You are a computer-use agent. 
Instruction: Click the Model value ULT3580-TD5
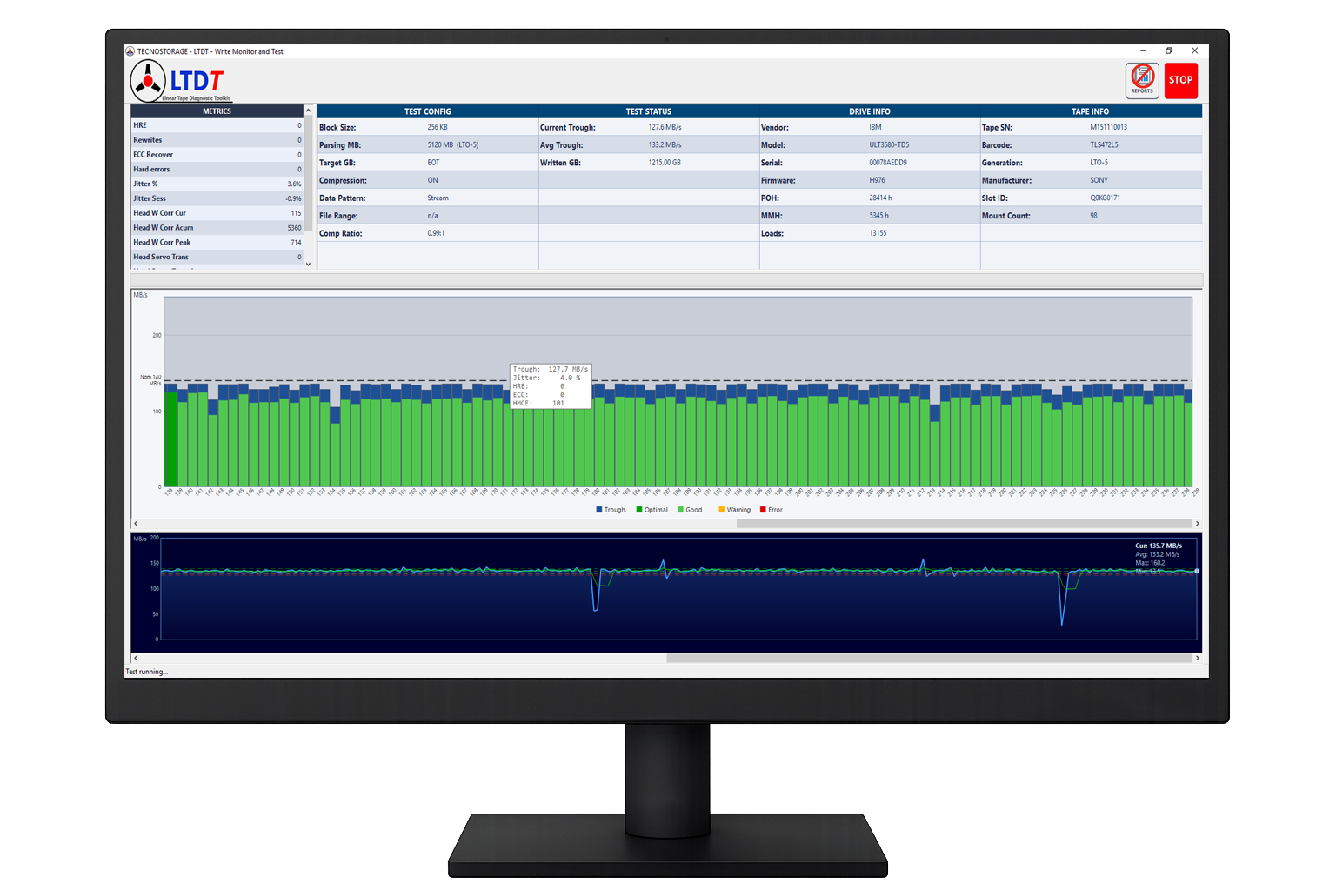click(x=889, y=145)
